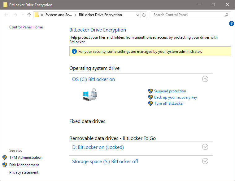
Task: Maximize the BitLocker window
Action: (213, 5)
